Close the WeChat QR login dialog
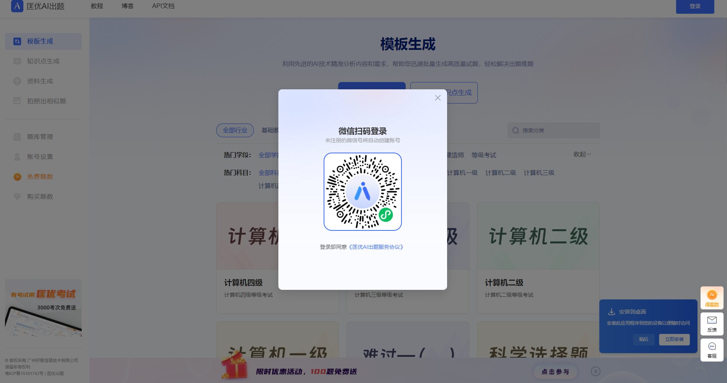Screen dimensions: 727x383 [x=438, y=98]
